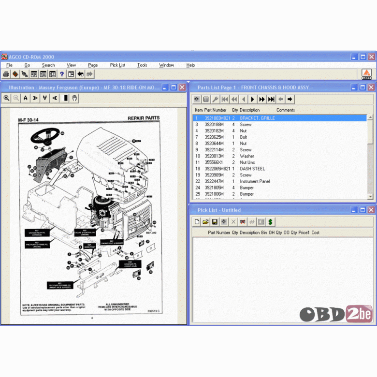Select the BRACKET, GRILLE parts row

click(x=280, y=118)
